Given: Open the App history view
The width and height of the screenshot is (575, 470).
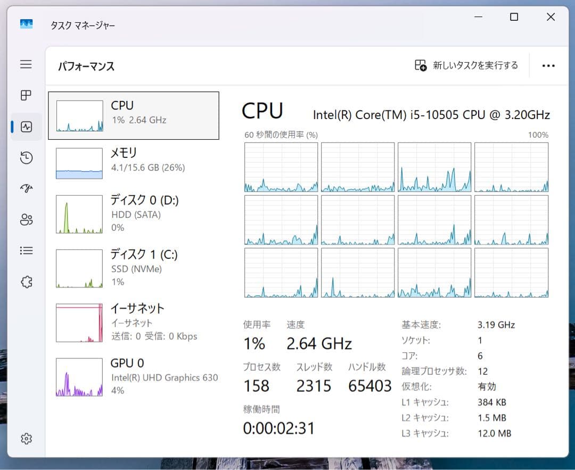Looking at the screenshot, I should click(26, 157).
